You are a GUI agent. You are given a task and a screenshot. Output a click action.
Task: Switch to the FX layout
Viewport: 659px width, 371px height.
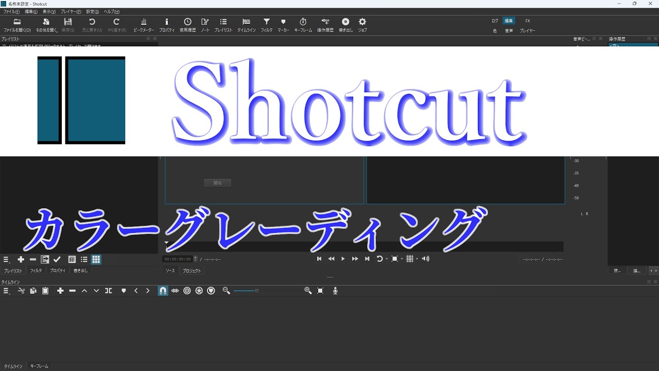click(x=528, y=21)
